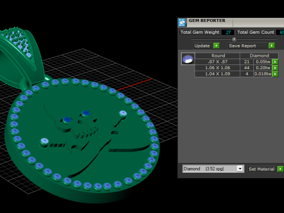
Task: Click the 0.05tw weight cell
Action: tap(263, 62)
